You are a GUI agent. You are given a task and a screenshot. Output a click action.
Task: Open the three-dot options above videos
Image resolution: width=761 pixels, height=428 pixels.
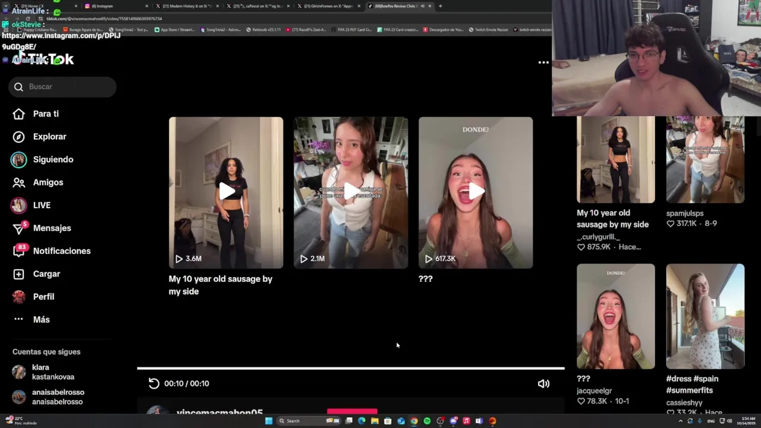click(x=543, y=62)
